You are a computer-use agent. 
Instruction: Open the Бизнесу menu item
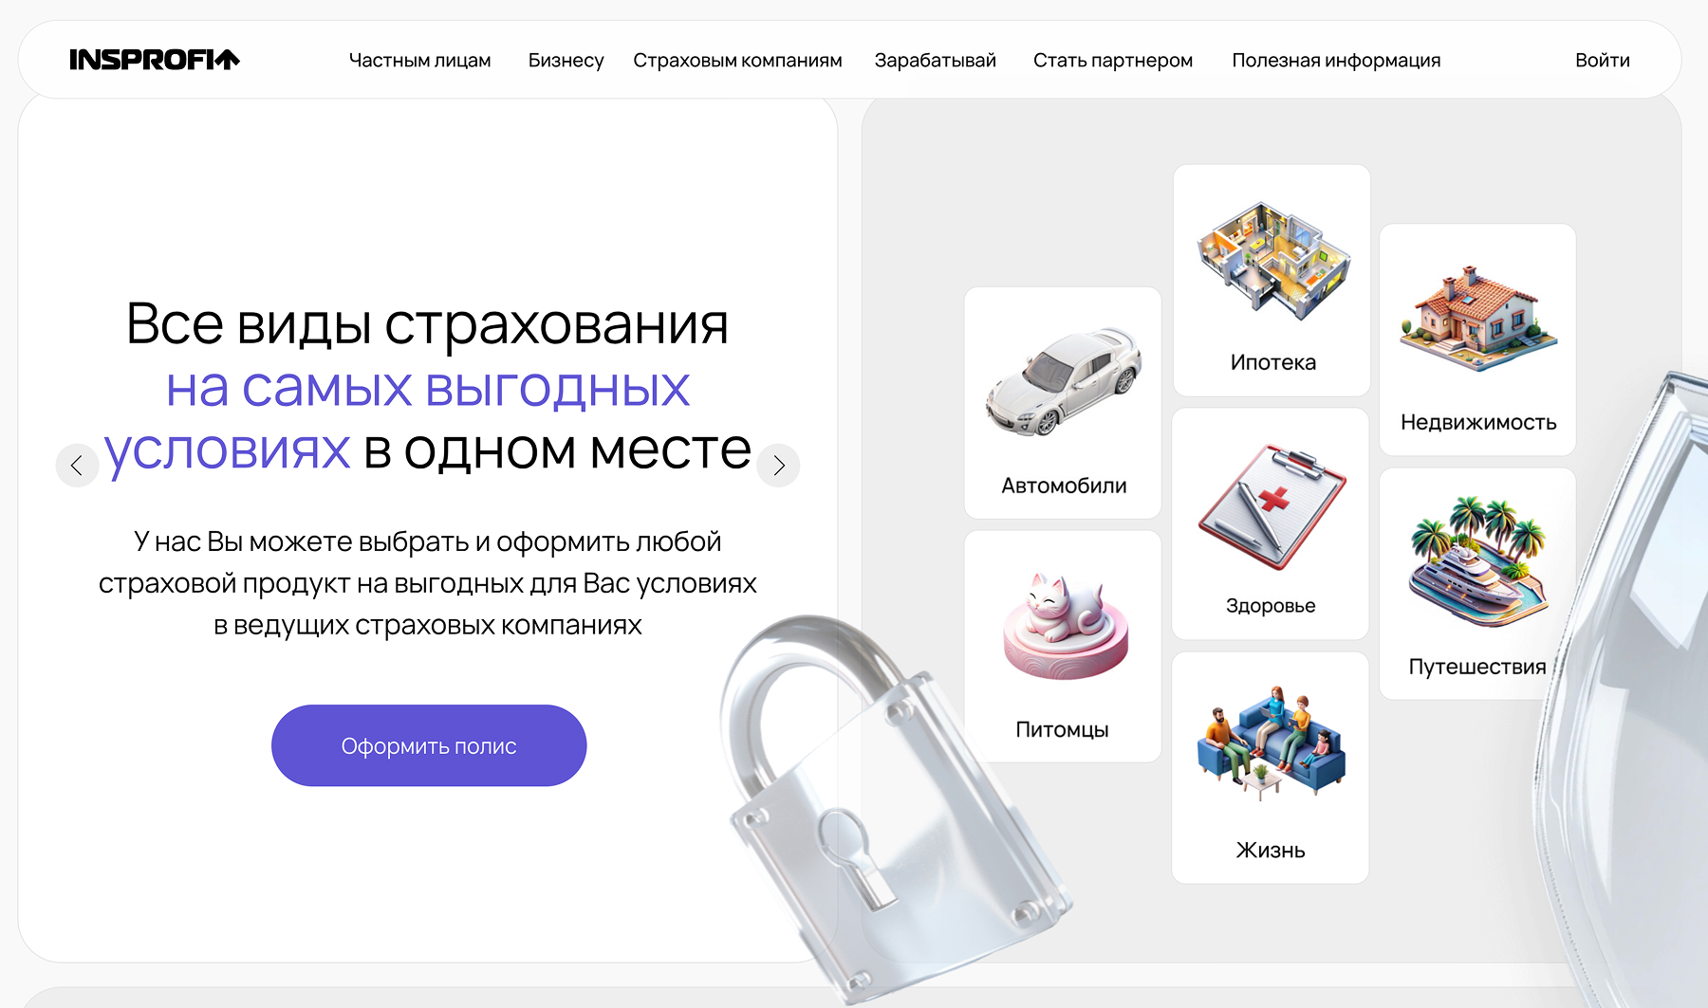tap(566, 61)
